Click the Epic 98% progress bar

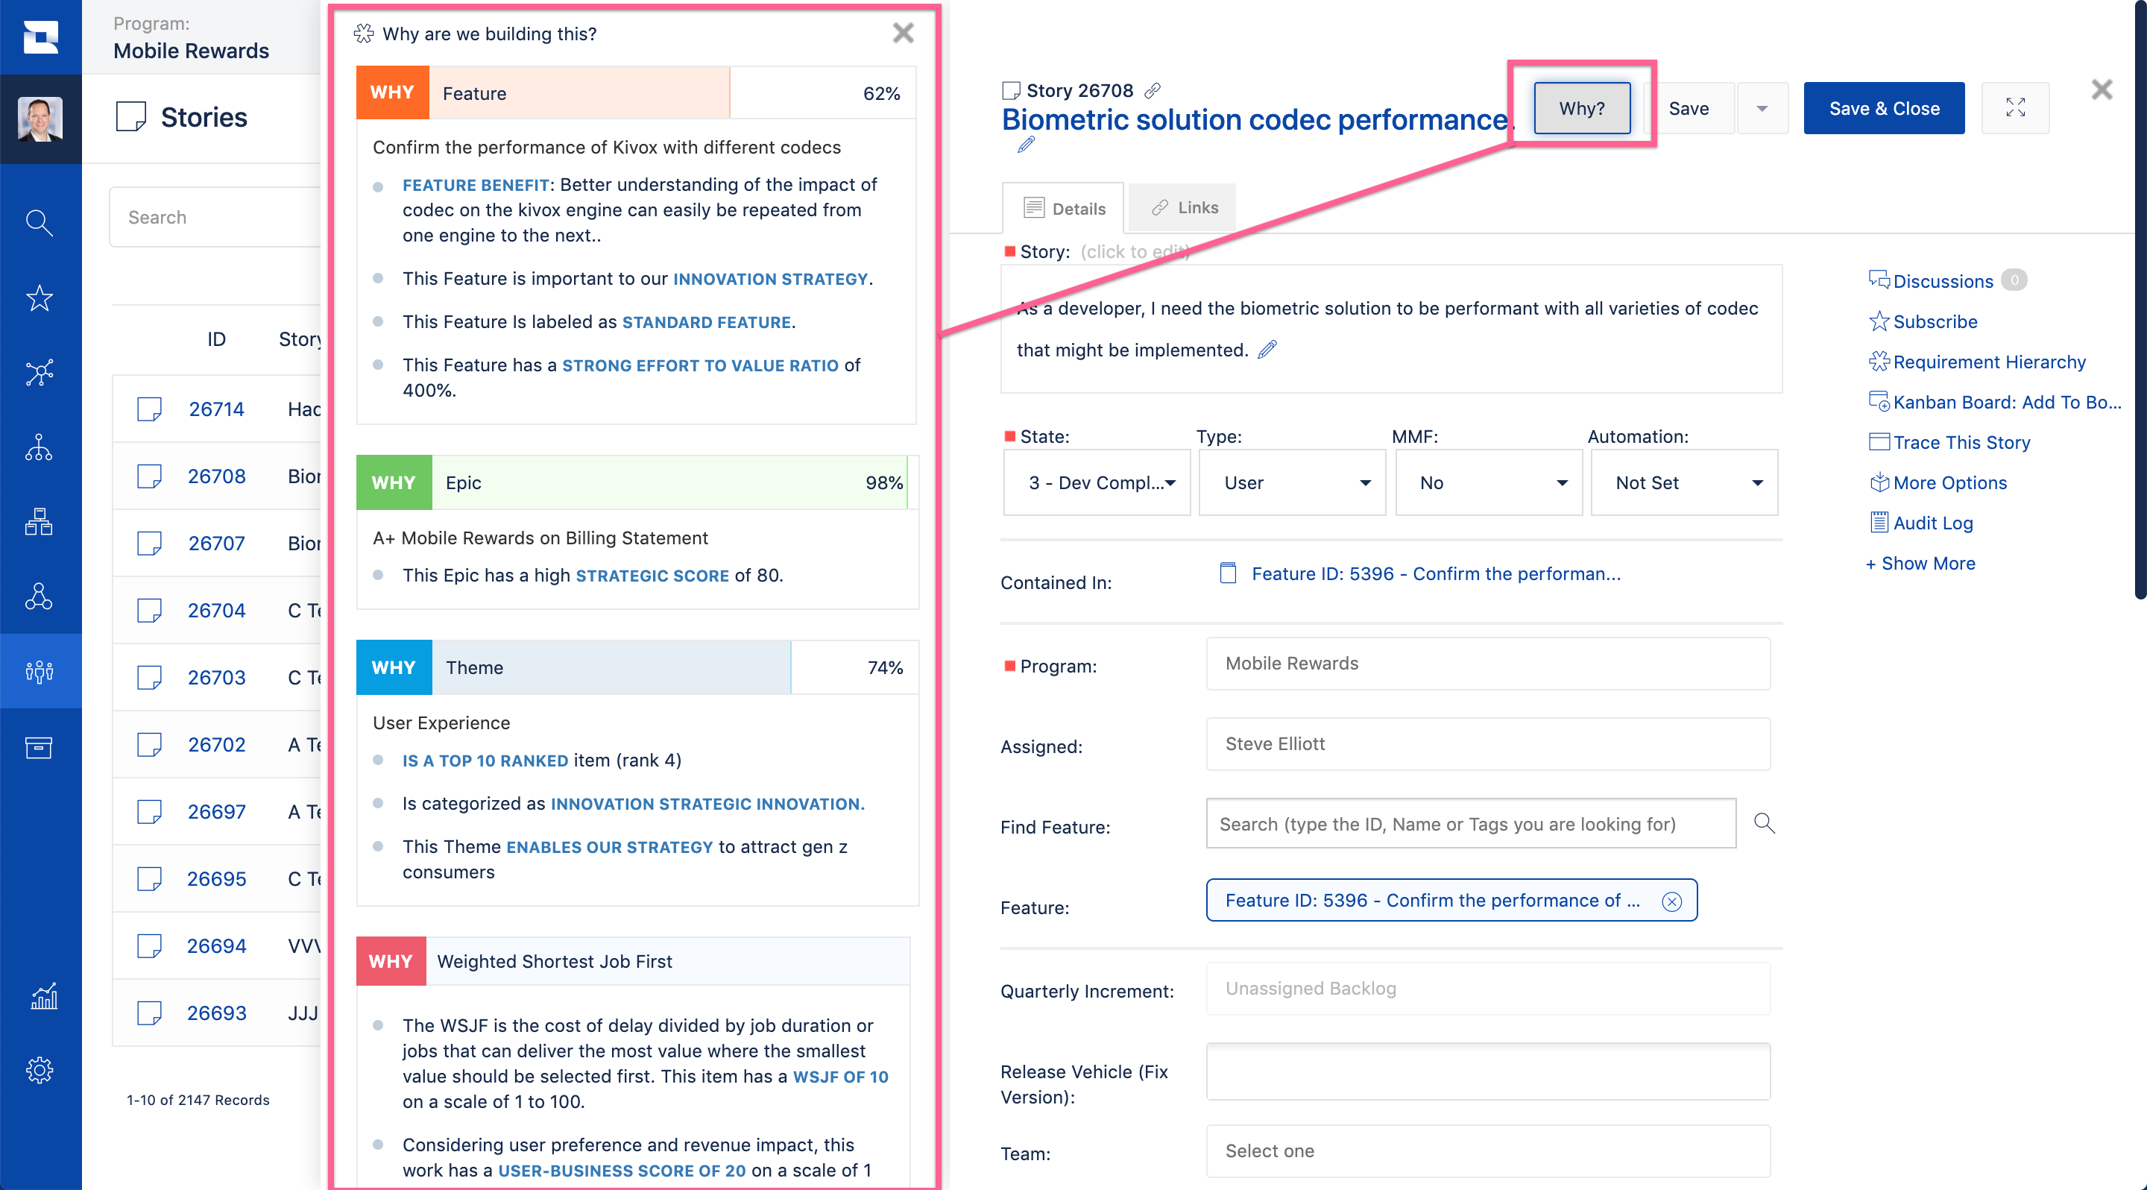[x=637, y=482]
